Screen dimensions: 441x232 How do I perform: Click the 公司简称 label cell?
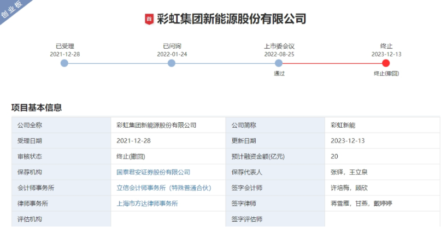275,125
